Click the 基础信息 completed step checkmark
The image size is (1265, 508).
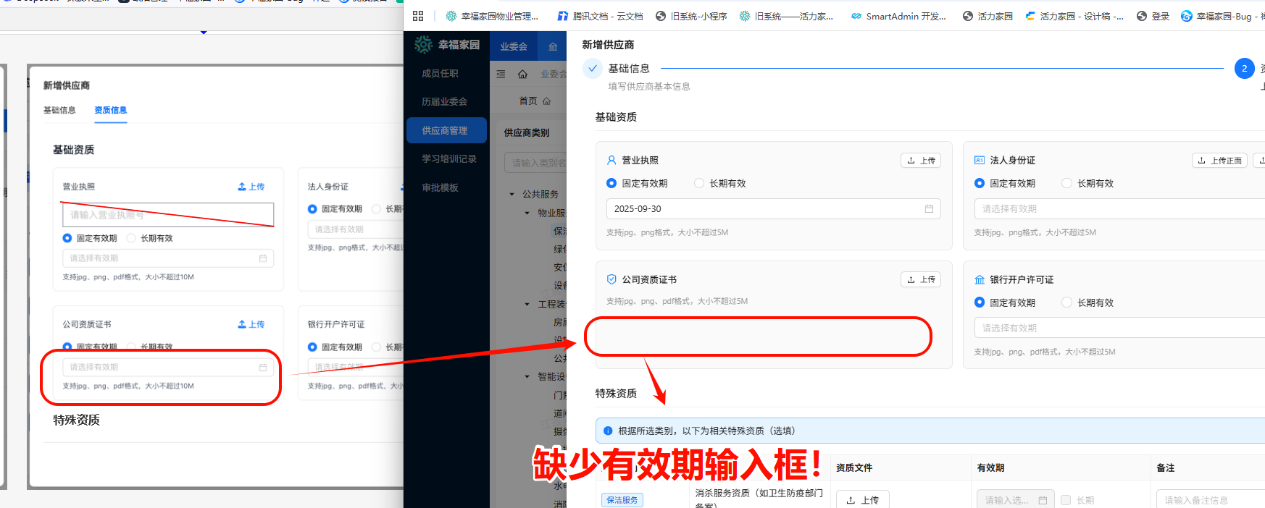(x=593, y=69)
